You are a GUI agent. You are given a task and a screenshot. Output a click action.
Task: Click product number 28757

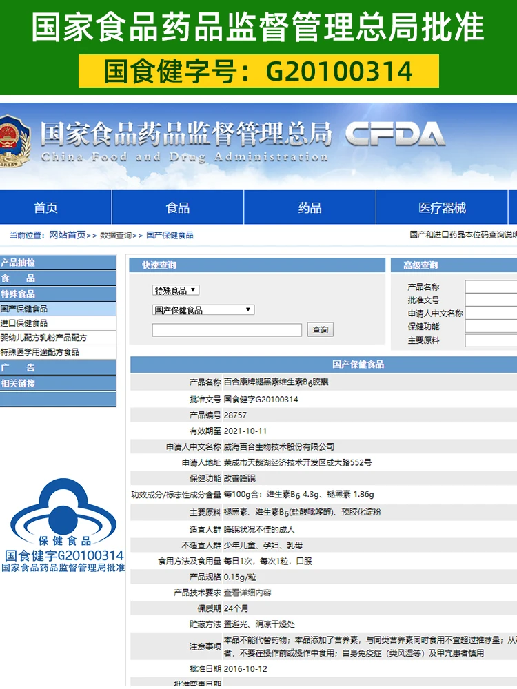(235, 415)
